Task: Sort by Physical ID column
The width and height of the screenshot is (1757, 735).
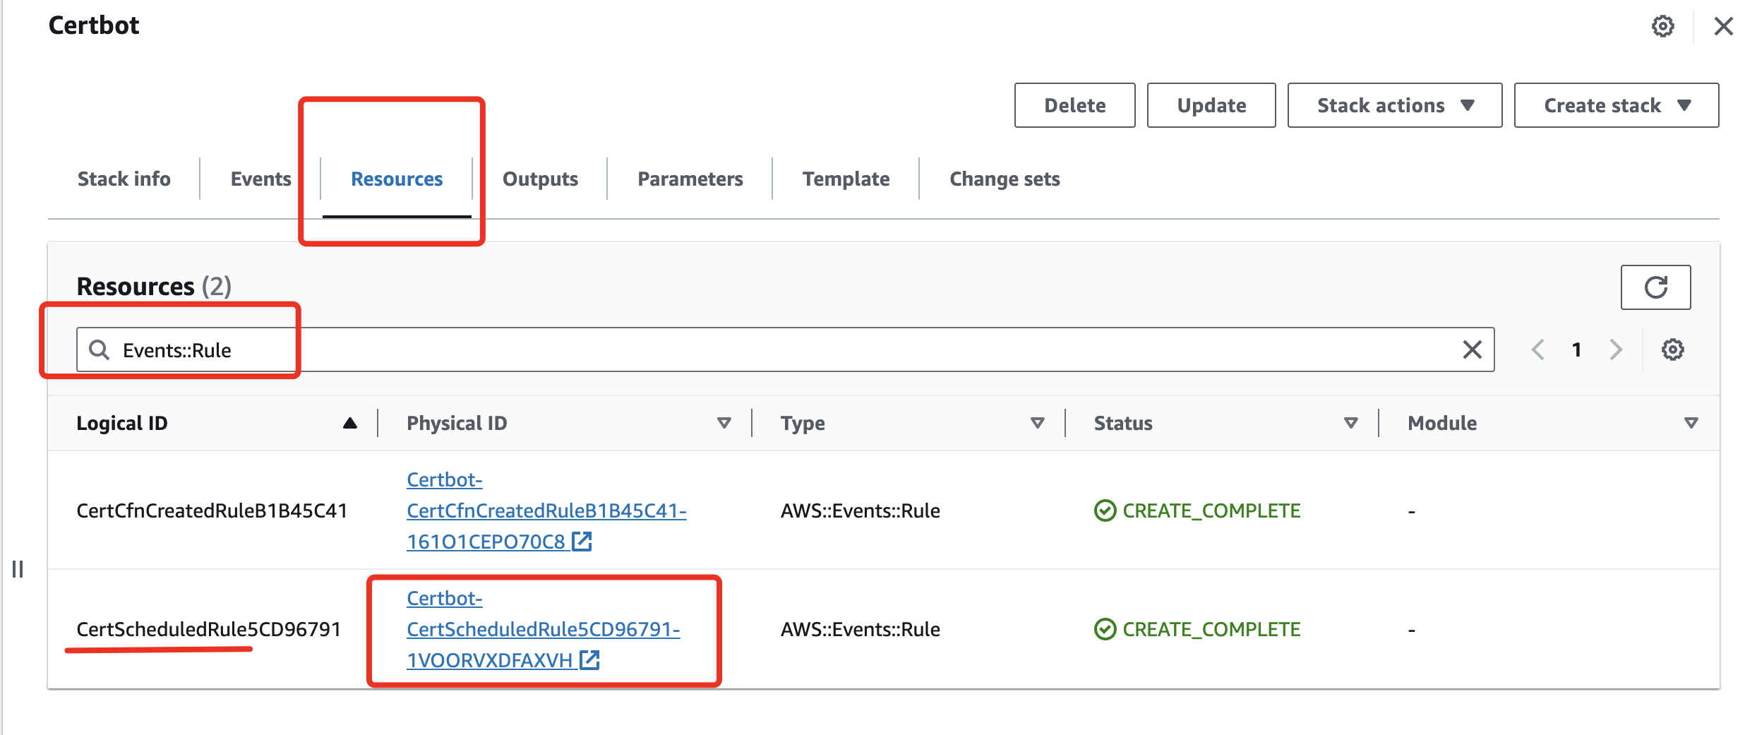Action: pos(724,423)
